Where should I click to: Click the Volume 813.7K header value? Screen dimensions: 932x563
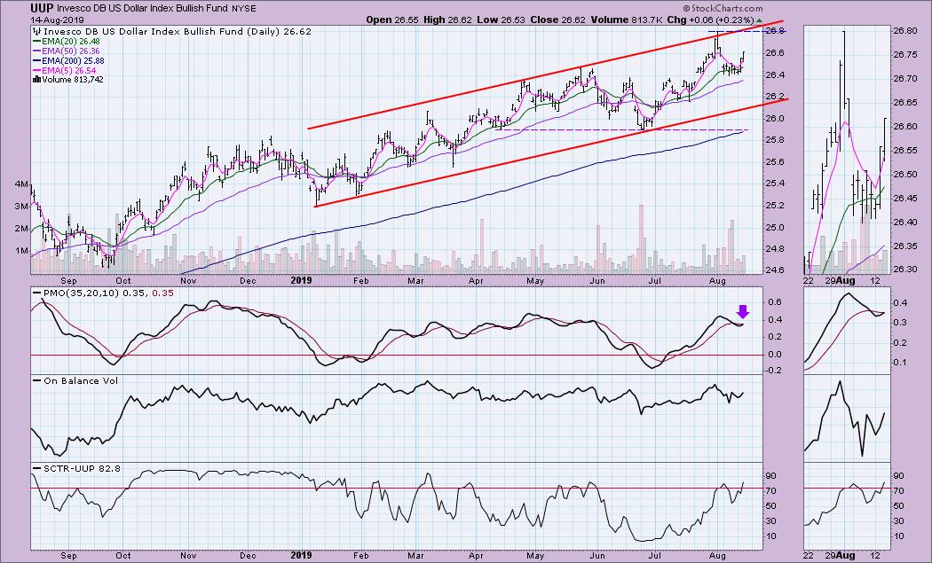click(x=627, y=20)
